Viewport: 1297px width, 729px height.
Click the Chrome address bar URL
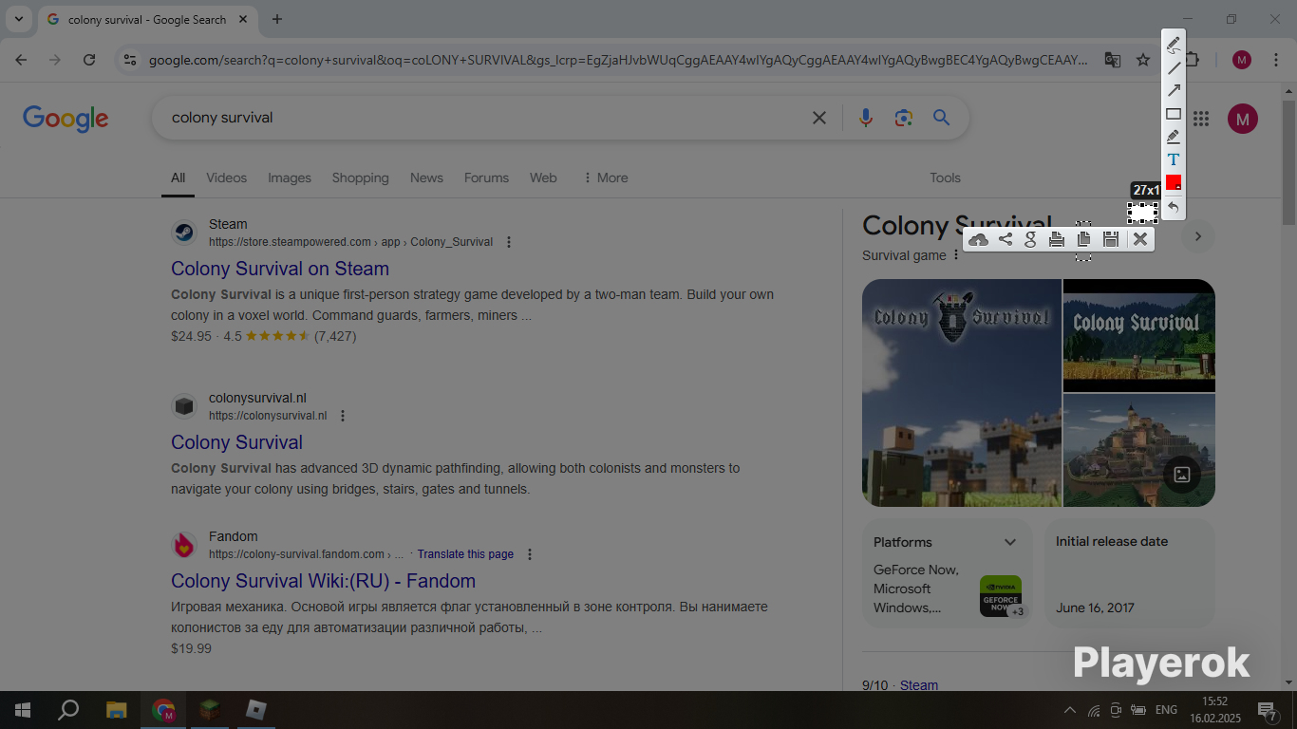coord(617,60)
